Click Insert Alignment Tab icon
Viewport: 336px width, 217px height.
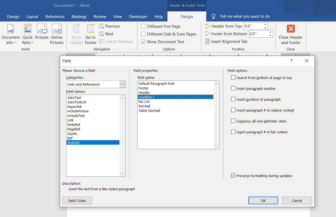pos(208,42)
